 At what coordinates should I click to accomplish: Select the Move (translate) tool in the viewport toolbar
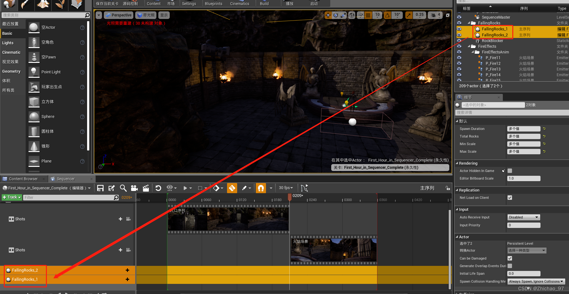[328, 15]
